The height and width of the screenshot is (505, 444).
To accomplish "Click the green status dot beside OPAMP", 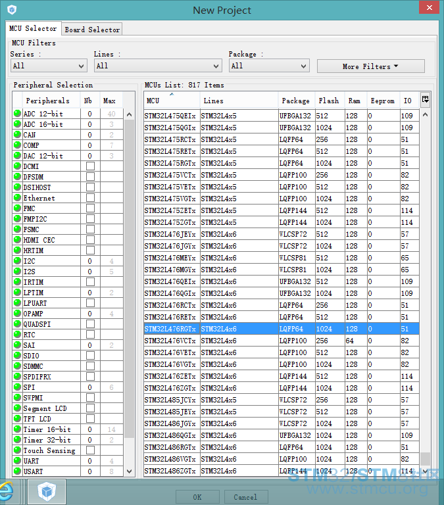I will tap(17, 313).
